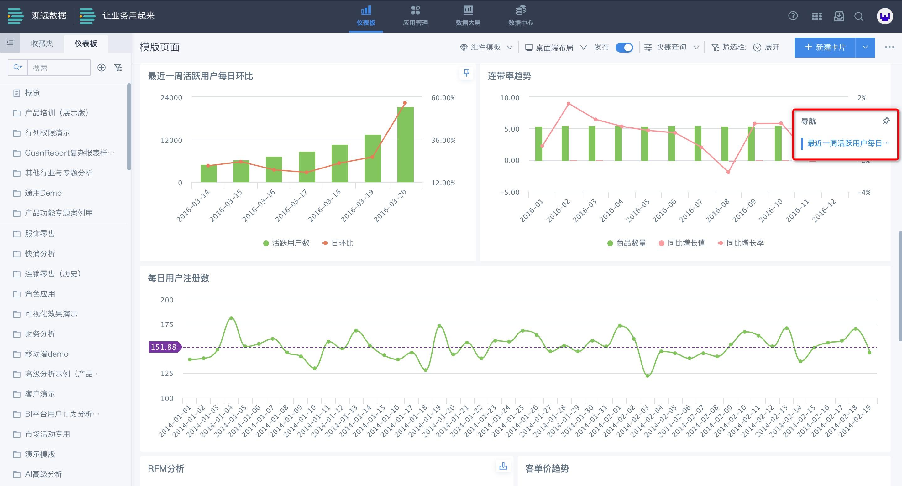Toggle the 发布 publish switch
902x486 pixels.
[x=624, y=47]
